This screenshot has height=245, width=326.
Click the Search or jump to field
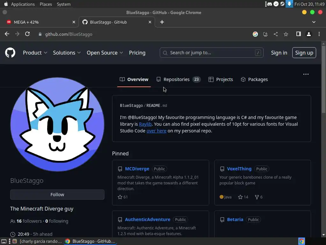211,53
